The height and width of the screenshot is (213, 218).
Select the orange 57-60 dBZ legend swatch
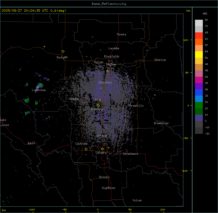pos(199,42)
